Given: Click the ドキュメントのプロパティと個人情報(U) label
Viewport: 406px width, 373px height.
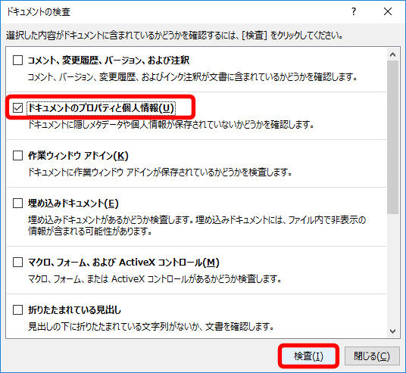Looking at the screenshot, I should click(x=101, y=108).
